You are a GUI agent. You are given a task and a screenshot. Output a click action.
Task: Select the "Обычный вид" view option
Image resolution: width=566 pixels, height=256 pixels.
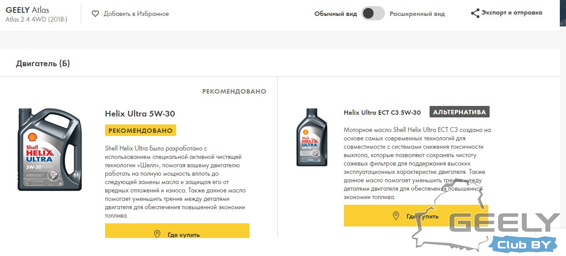coord(336,14)
